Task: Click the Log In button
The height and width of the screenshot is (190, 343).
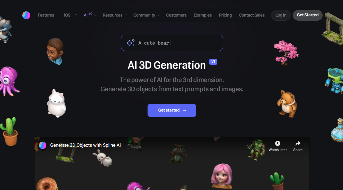Action: (281, 15)
